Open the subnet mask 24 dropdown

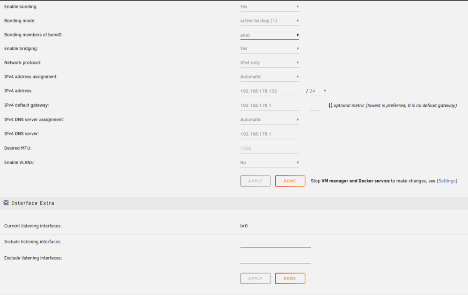point(318,91)
